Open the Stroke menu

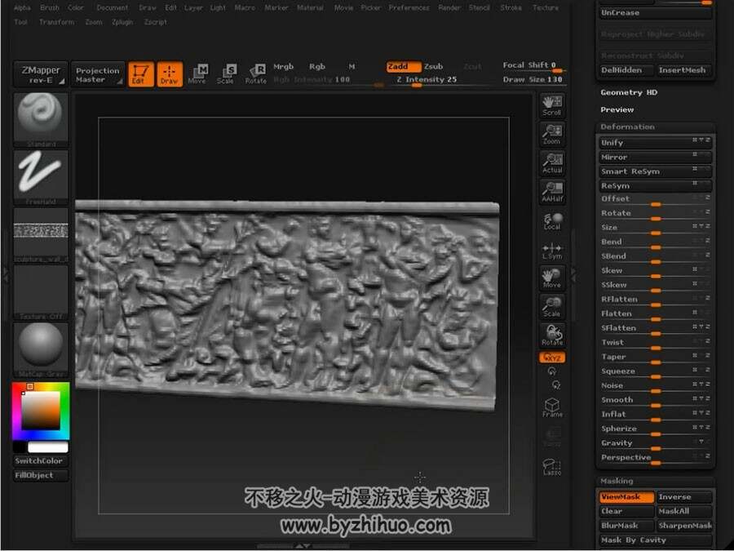pos(511,8)
